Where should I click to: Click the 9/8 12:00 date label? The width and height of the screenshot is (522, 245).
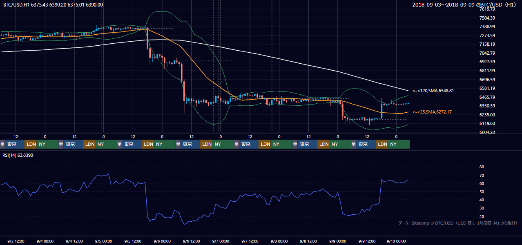tap(309, 241)
